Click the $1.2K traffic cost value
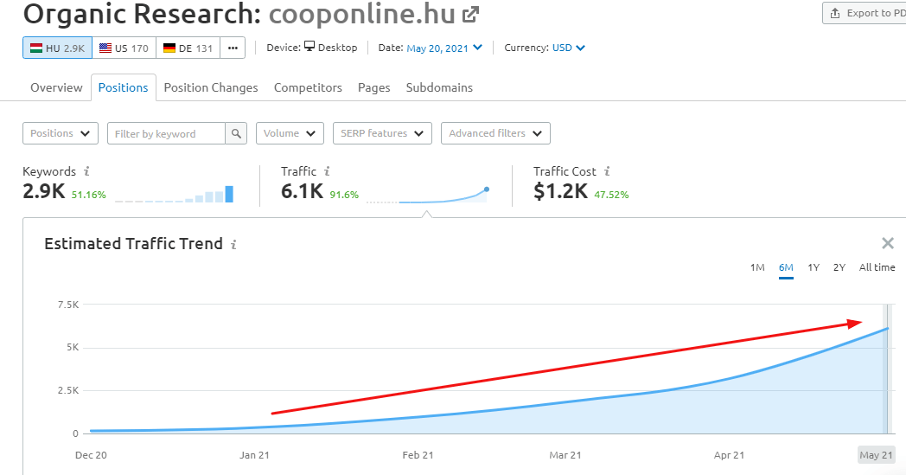 pos(560,191)
